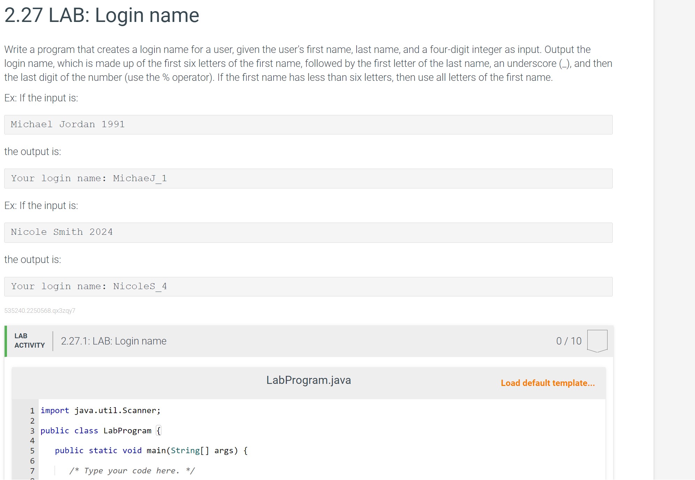
Task: Click line number 1 in the code gutter
Action: click(32, 410)
